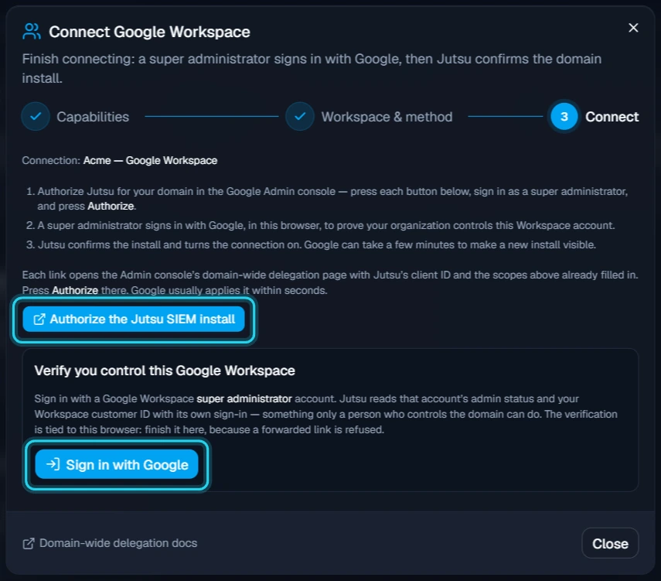
Task: Click step 3 about Jutsu confirming the install
Action: (311, 245)
